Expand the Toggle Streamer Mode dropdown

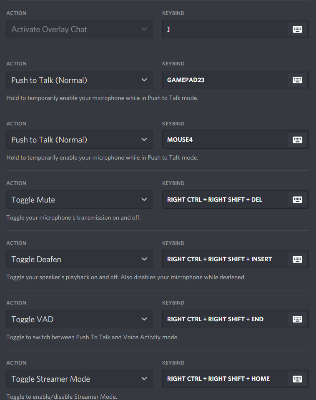tap(80, 379)
